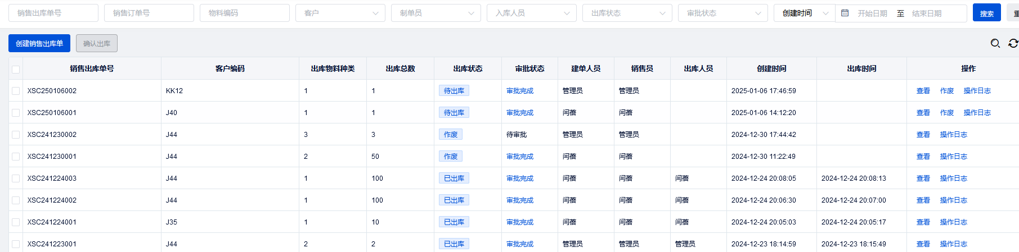
Task: Click 查看 for XSC241223001
Action: pos(923,244)
